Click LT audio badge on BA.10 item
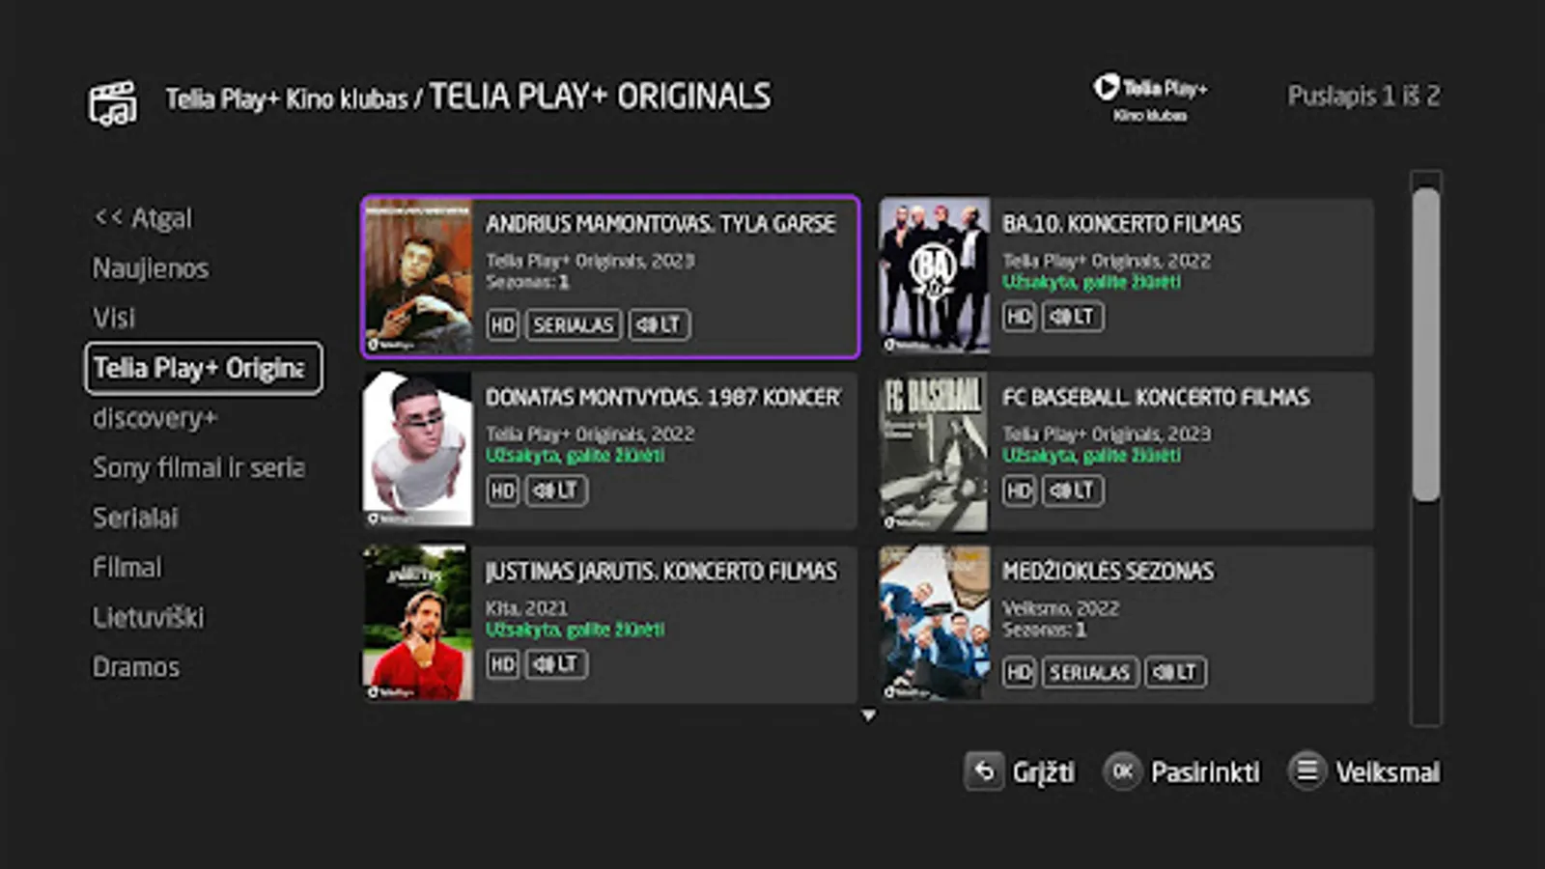Image resolution: width=1545 pixels, height=869 pixels. (1072, 317)
